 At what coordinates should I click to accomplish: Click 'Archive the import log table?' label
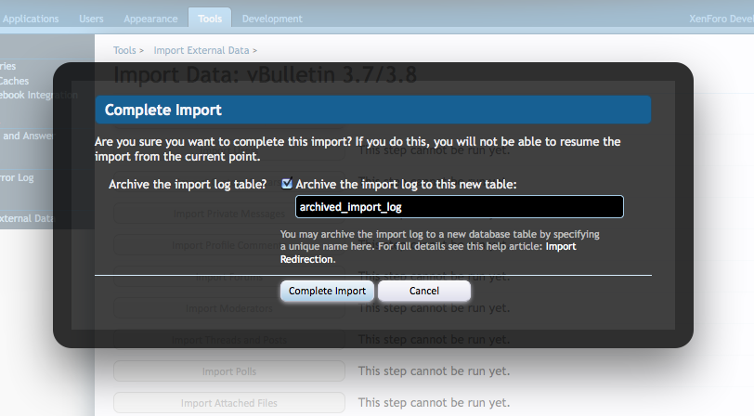coord(188,184)
